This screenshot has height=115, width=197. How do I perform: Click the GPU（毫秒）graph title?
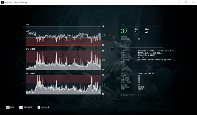(31, 74)
